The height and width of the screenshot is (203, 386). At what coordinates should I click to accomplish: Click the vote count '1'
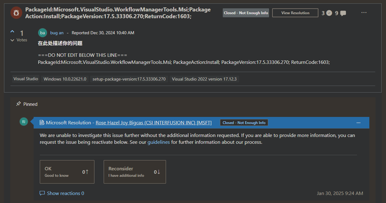22,33
